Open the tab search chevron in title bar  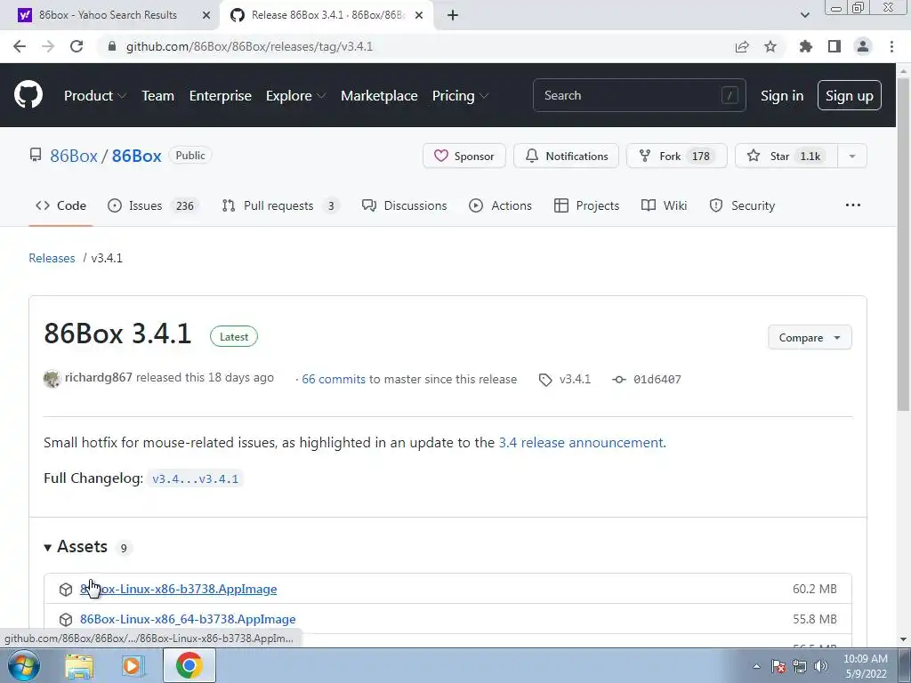tap(804, 15)
